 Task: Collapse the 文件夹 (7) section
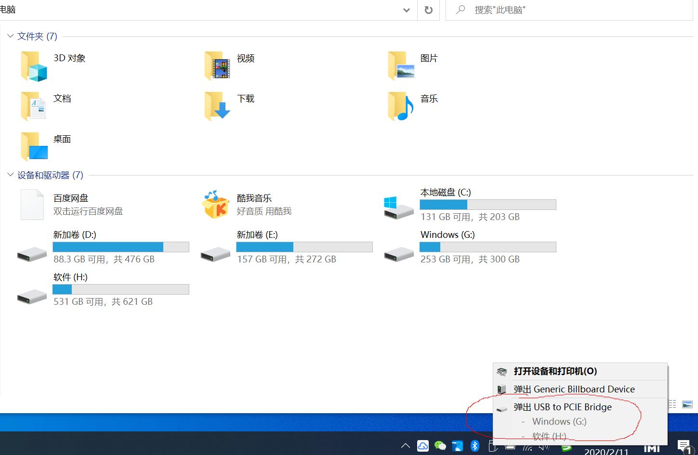(10, 36)
